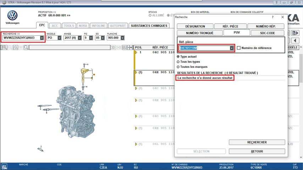Click the zoom in magnifier icon
303x170 pixels.
click(5, 47)
